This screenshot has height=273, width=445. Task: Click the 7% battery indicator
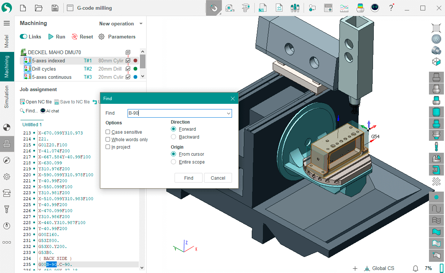click(427, 268)
